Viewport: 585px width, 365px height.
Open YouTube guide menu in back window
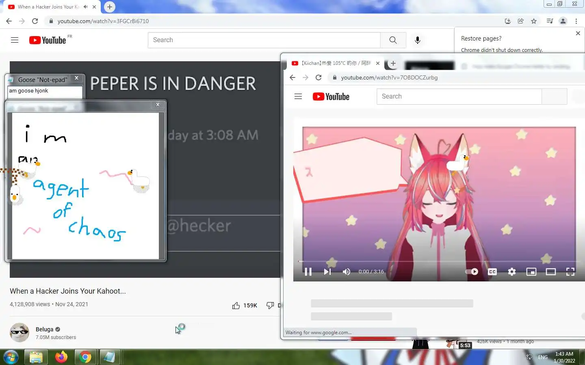click(15, 40)
